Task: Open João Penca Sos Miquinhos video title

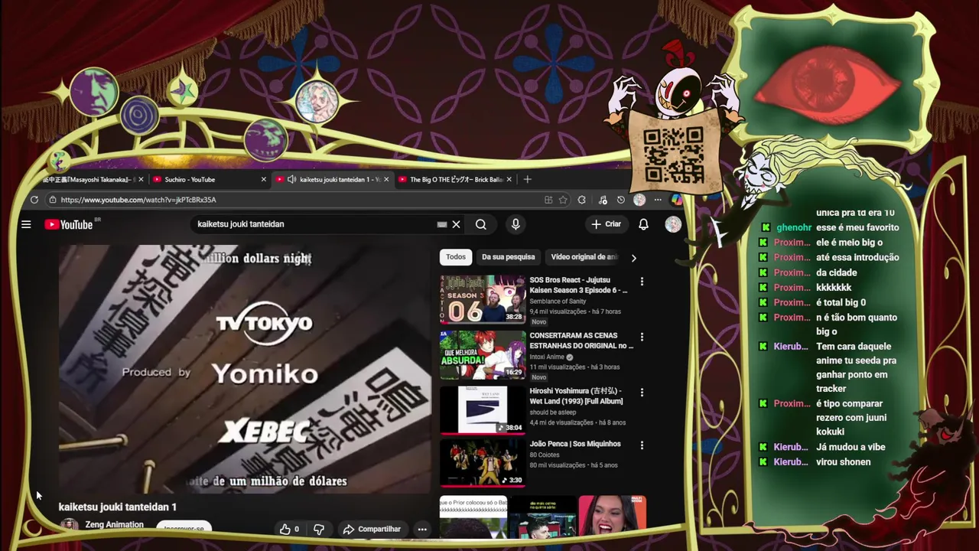Action: pos(575,444)
